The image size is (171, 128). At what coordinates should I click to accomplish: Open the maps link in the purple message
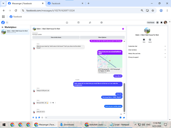click(x=110, y=52)
